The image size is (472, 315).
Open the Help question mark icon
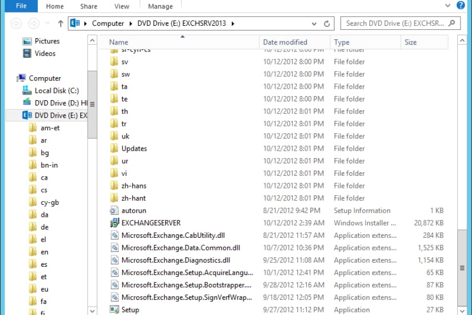(x=460, y=5)
